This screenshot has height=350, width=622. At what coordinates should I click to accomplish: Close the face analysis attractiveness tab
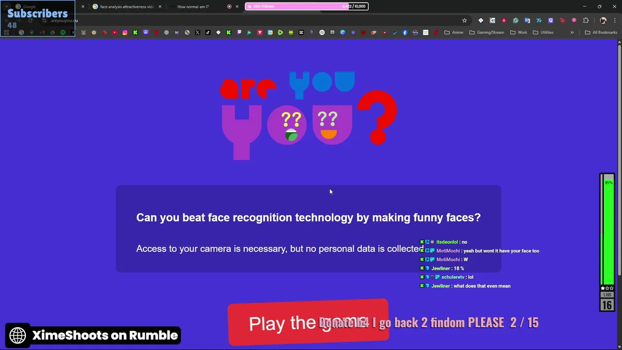[x=160, y=6]
